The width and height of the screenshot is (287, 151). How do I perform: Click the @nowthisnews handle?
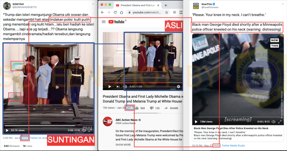210,7
